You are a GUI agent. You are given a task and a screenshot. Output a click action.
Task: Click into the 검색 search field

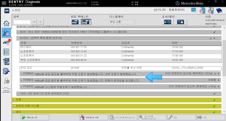coord(22,22)
